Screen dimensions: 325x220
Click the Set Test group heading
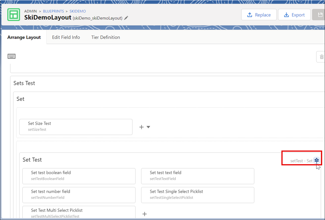coord(32,160)
